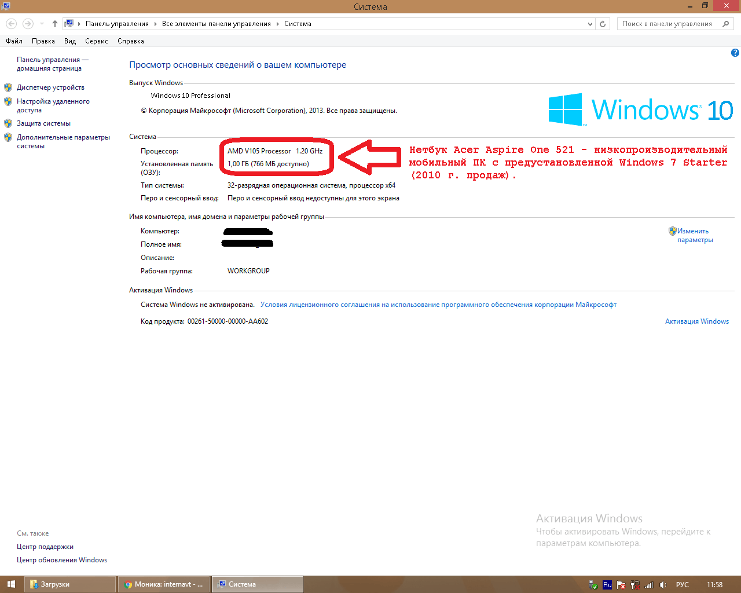Open the blue Help question mark icon
The height and width of the screenshot is (593, 741).
(735, 53)
